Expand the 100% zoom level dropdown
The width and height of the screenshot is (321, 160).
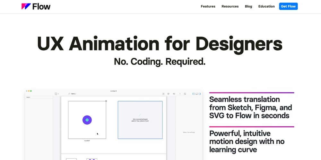pos(72,94)
